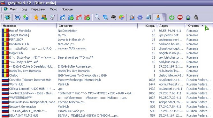Click the red folder with checkmark icon
213x118 pixels.
click(x=87, y=17)
